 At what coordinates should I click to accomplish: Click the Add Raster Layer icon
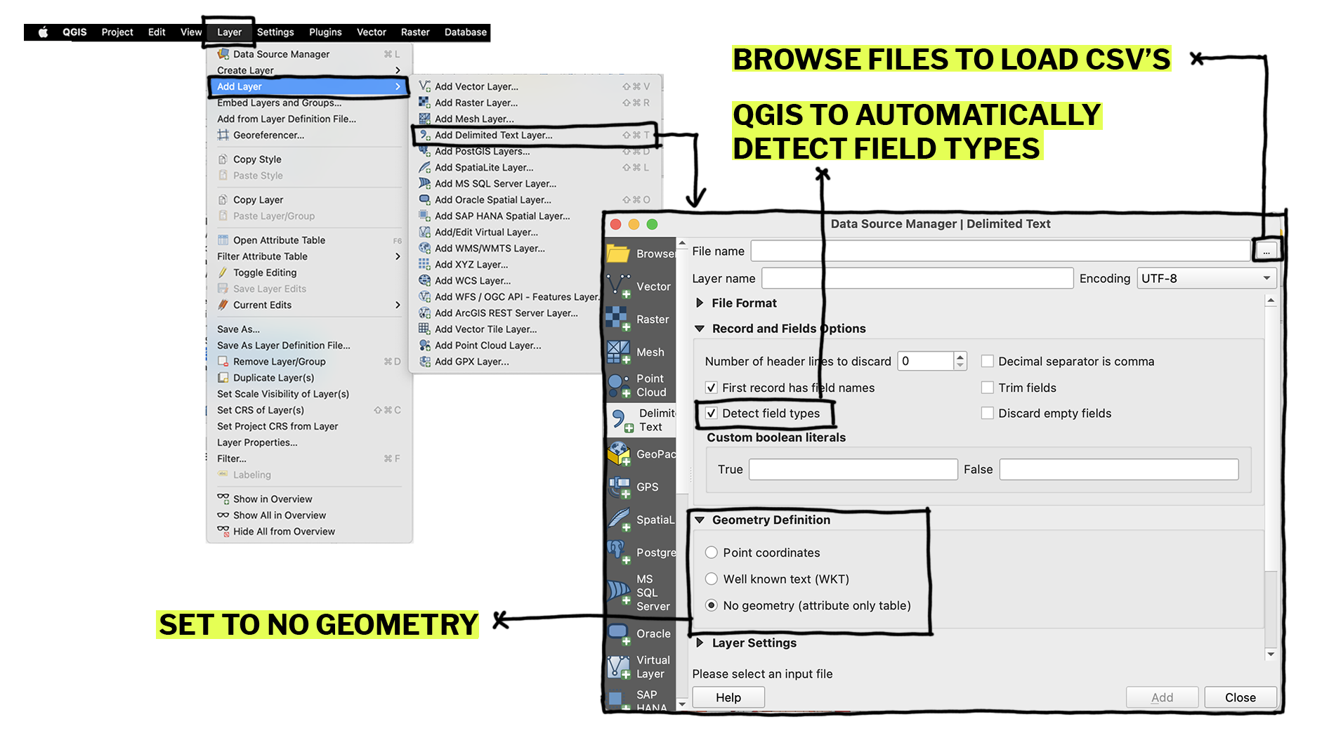pyautogui.click(x=425, y=103)
